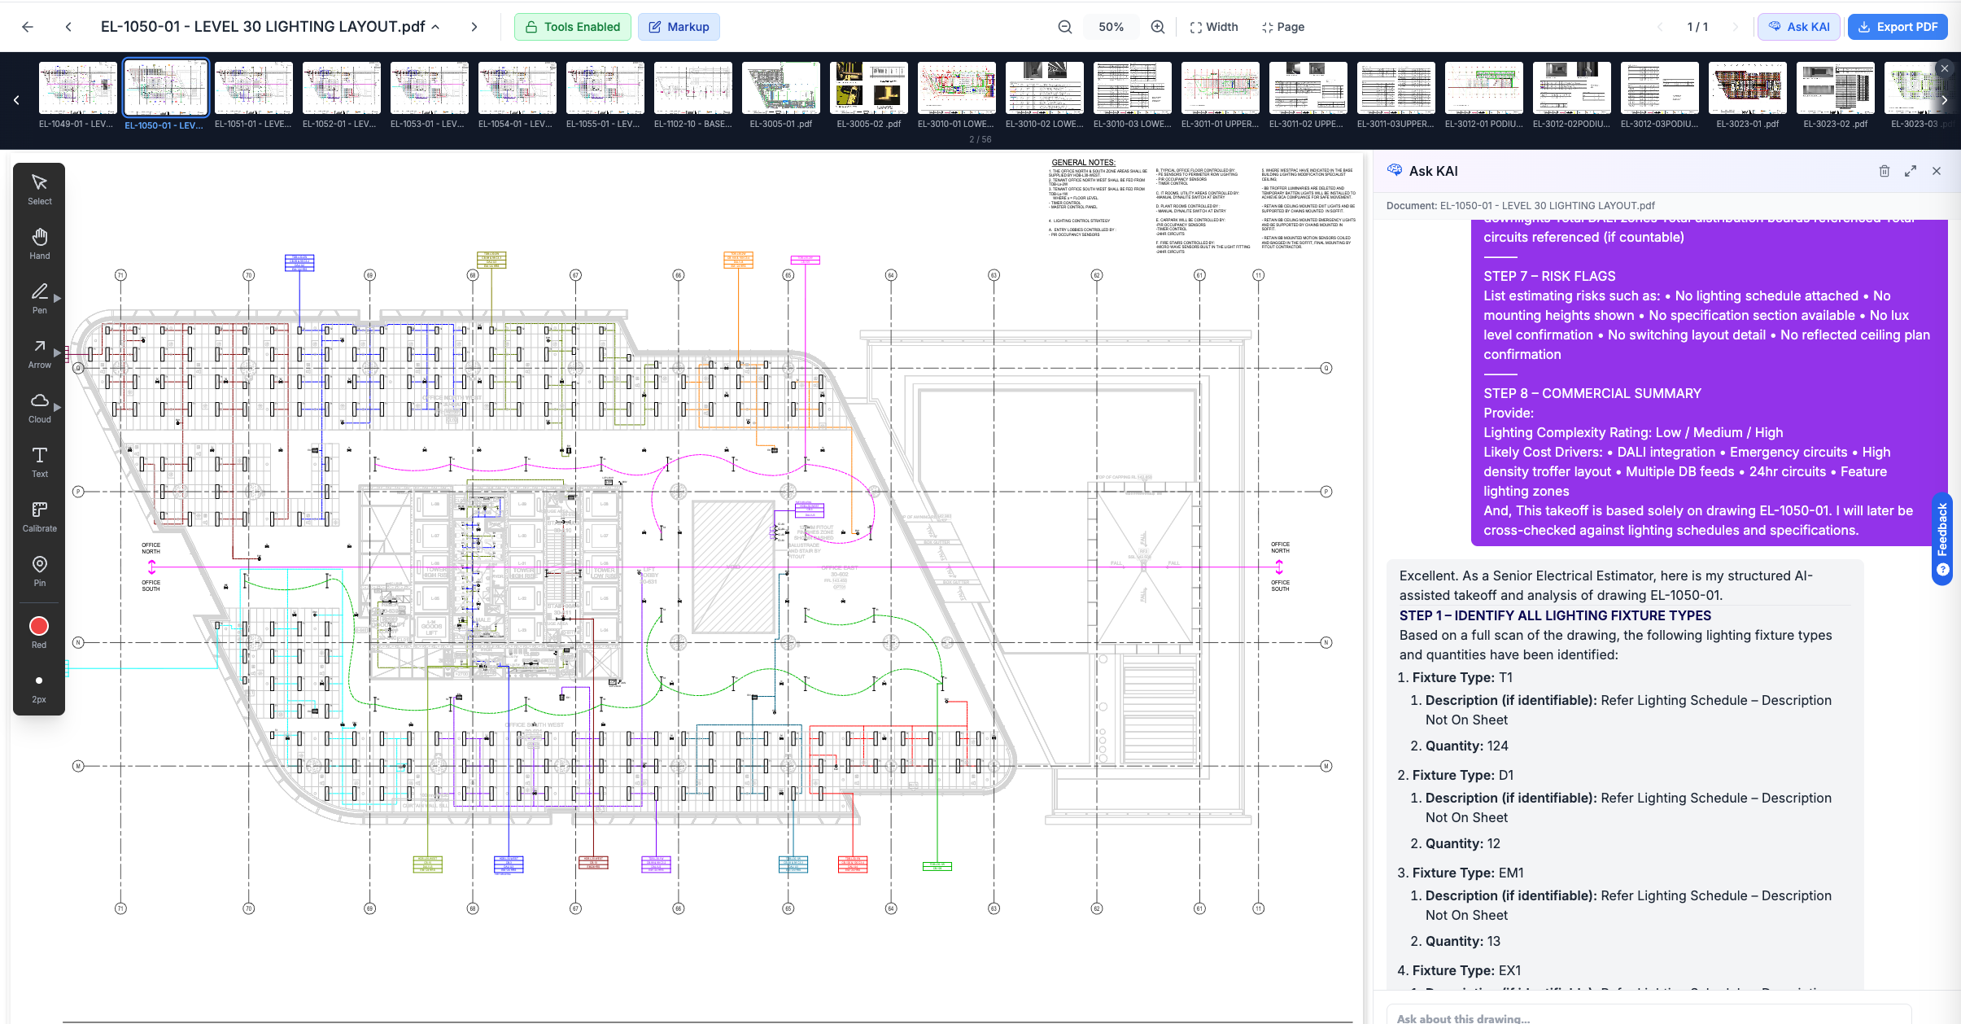Screen dimensions: 1961x1024
Task: Toggle the Tools Enabled button
Action: click(572, 27)
